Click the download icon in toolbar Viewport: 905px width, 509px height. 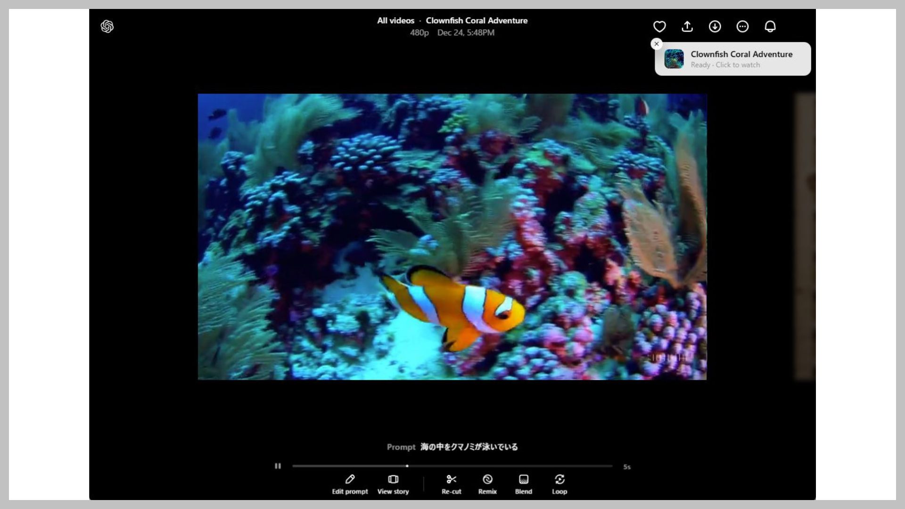coord(715,26)
